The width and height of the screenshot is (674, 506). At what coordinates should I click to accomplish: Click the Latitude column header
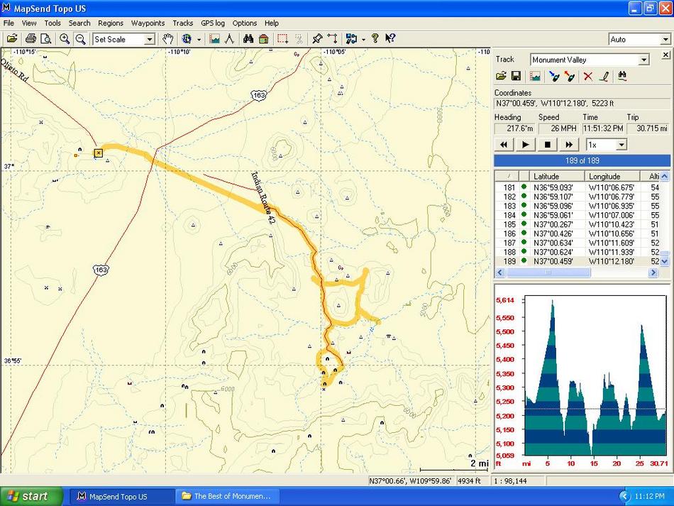coord(557,176)
